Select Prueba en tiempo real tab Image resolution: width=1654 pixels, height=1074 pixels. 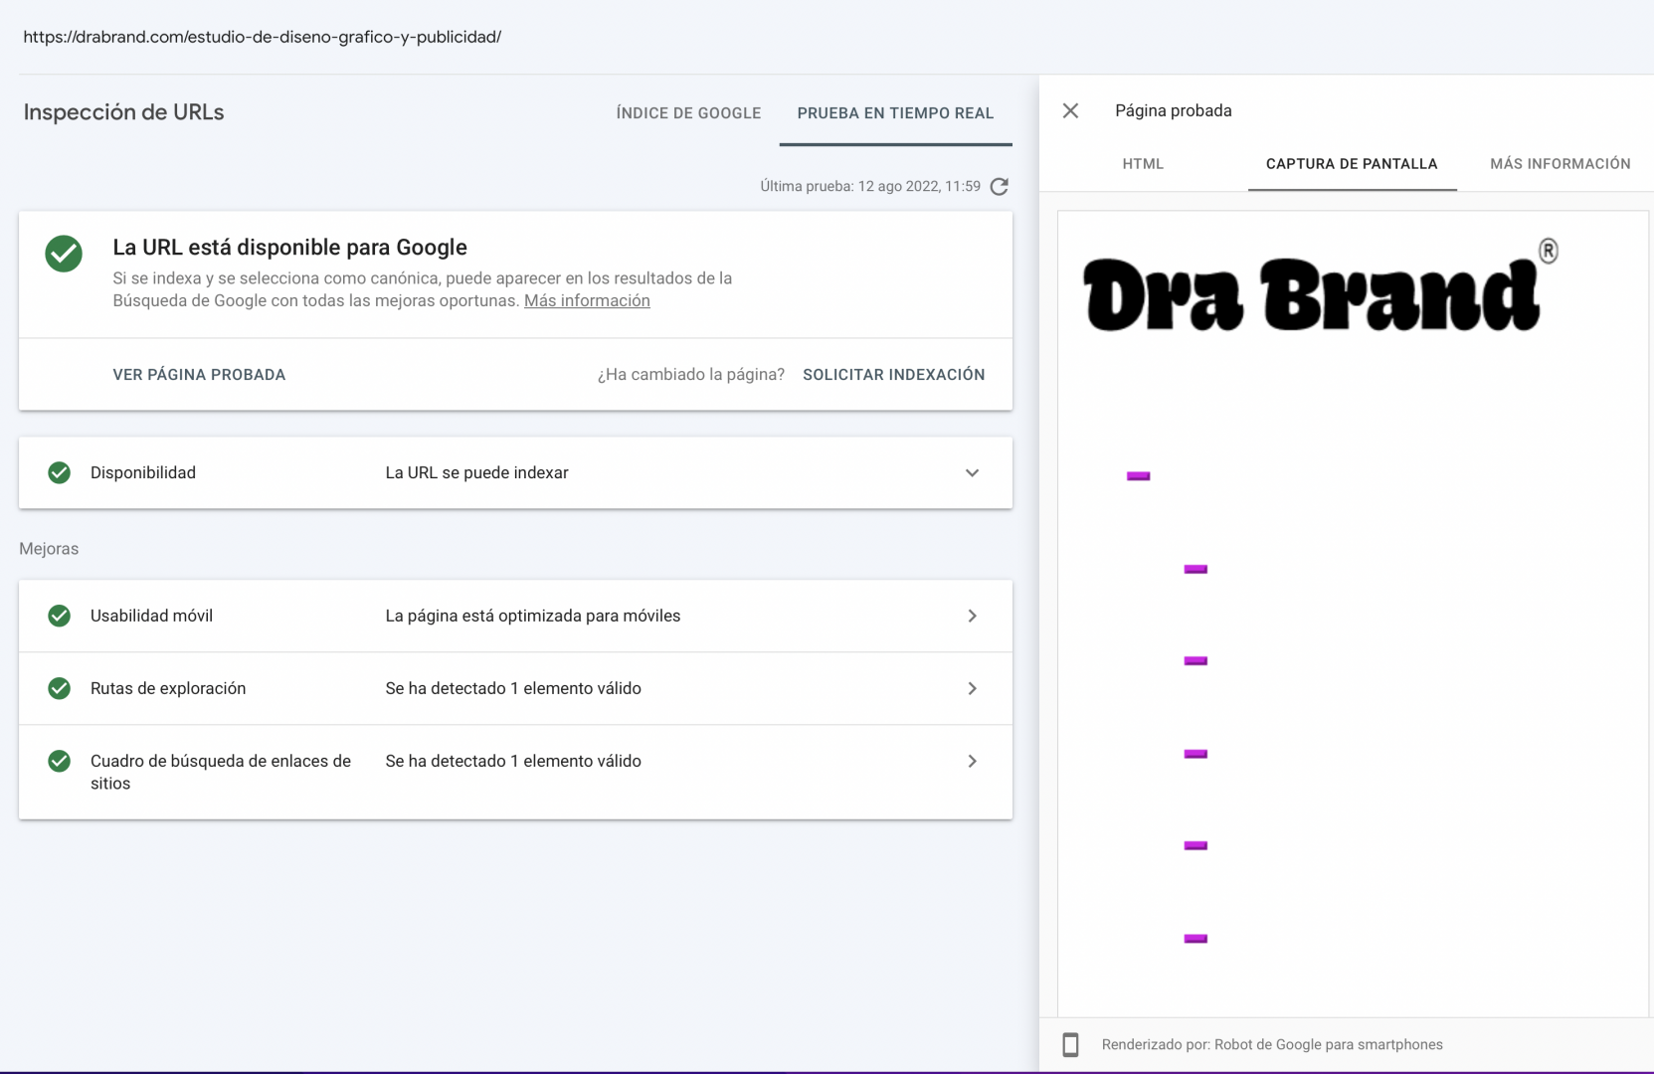point(895,113)
